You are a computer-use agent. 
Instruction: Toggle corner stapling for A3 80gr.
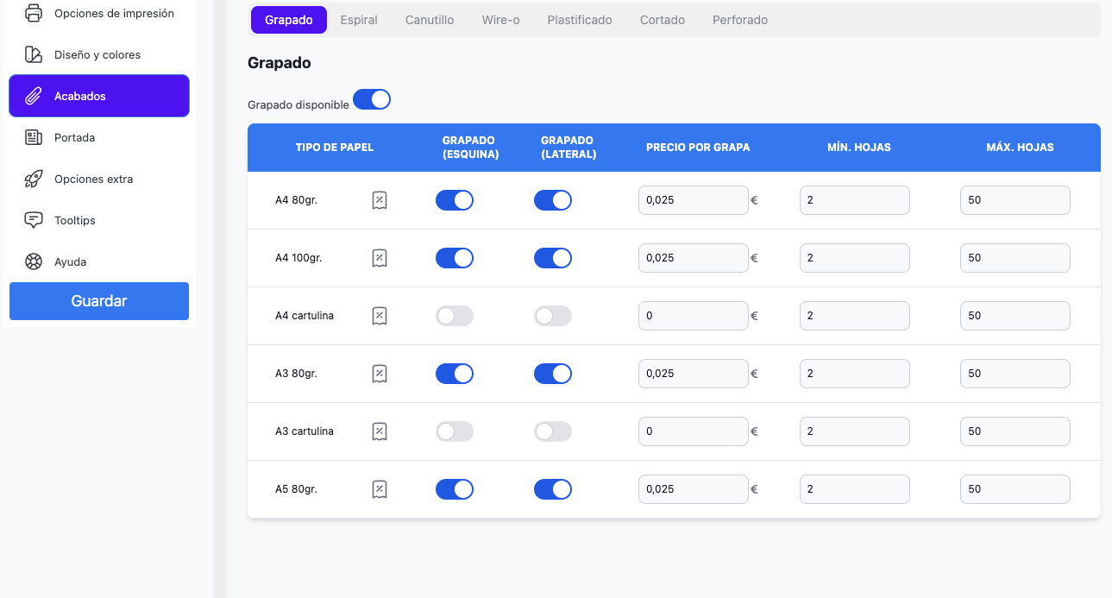455,374
